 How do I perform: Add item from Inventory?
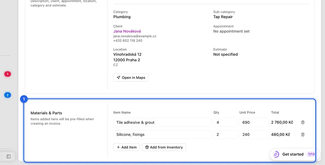click(164, 147)
